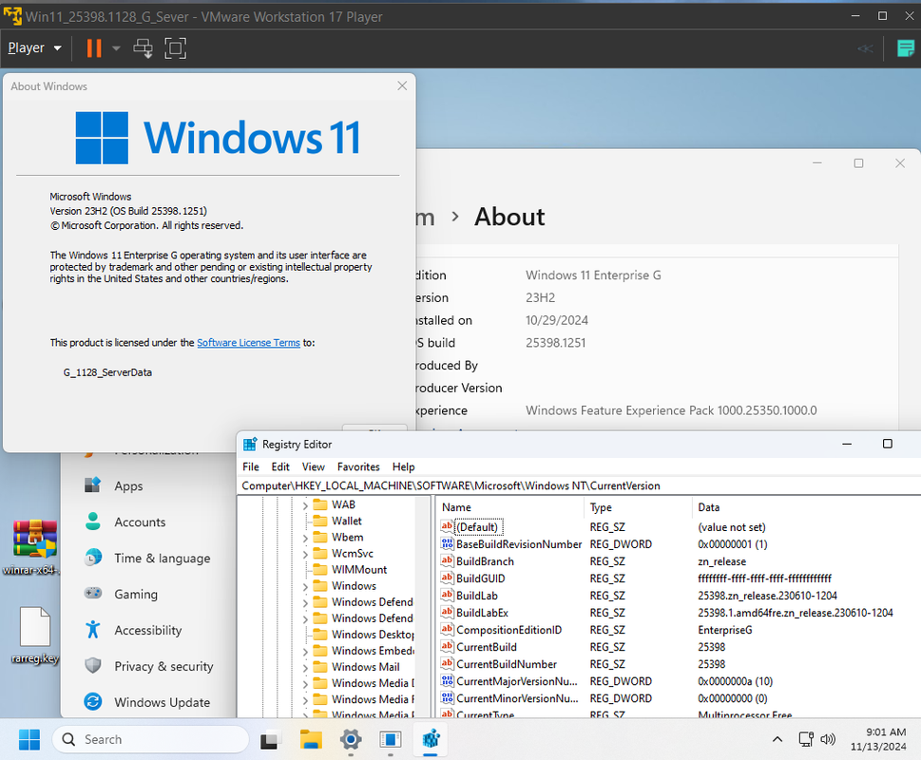921x760 pixels.
Task: Open Windows Update settings
Action: tap(163, 702)
